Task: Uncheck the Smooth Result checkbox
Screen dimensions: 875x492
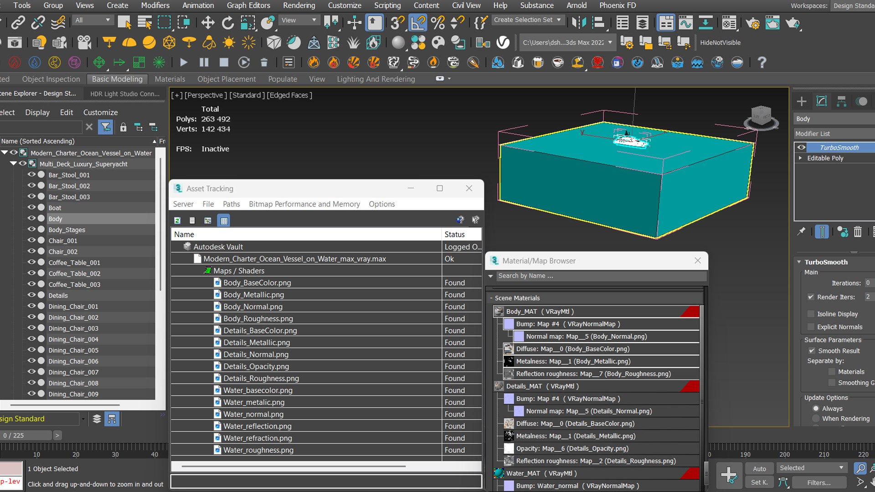Action: click(x=812, y=351)
